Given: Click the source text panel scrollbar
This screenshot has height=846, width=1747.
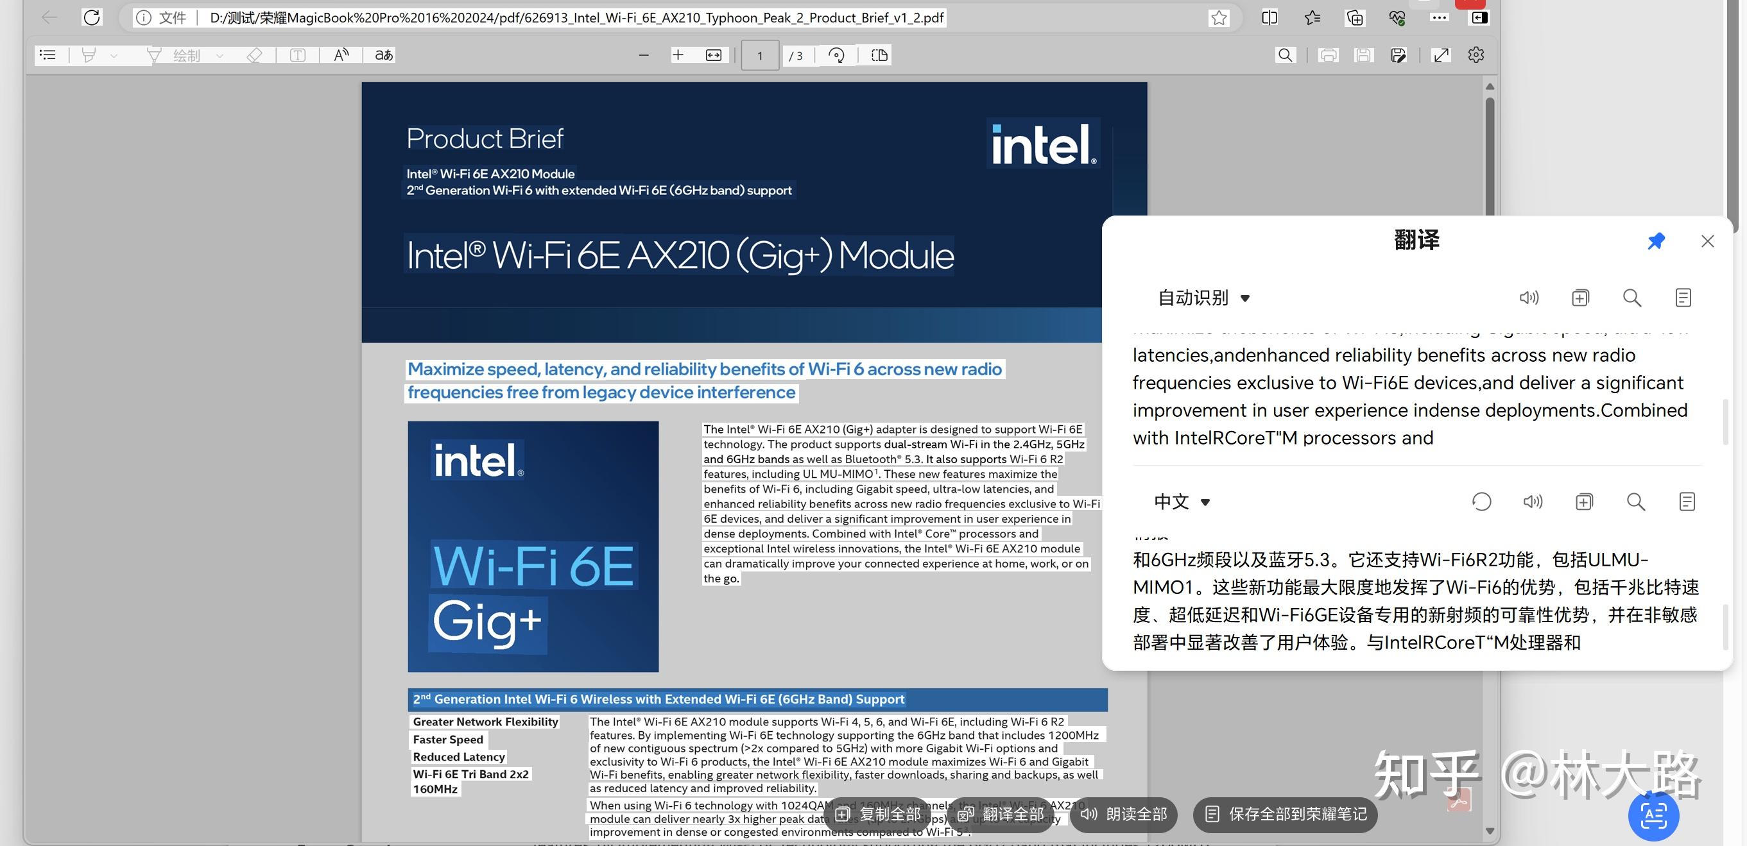Looking at the screenshot, I should point(1726,421).
